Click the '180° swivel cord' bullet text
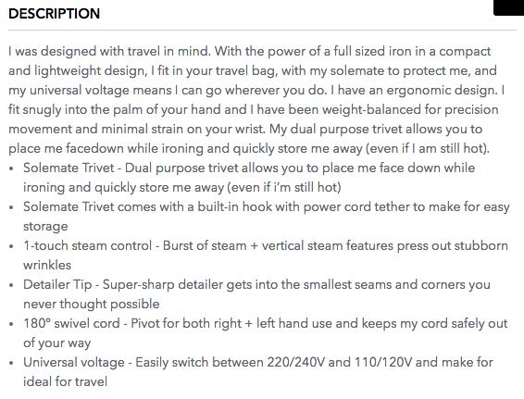524x399 pixels. (266, 333)
